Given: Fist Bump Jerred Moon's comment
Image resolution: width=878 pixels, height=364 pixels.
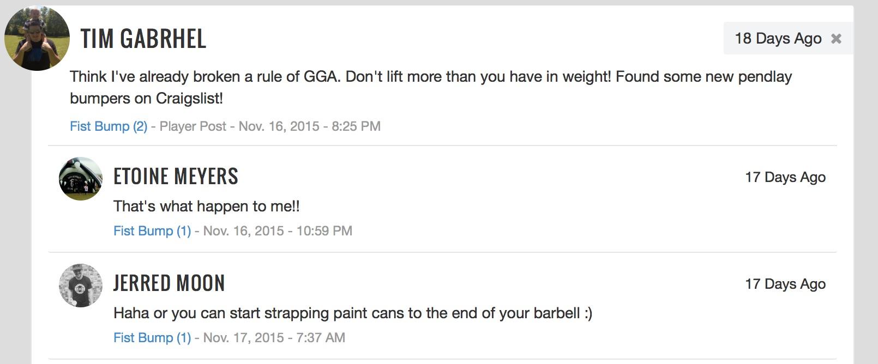Looking at the screenshot, I should click(x=152, y=338).
